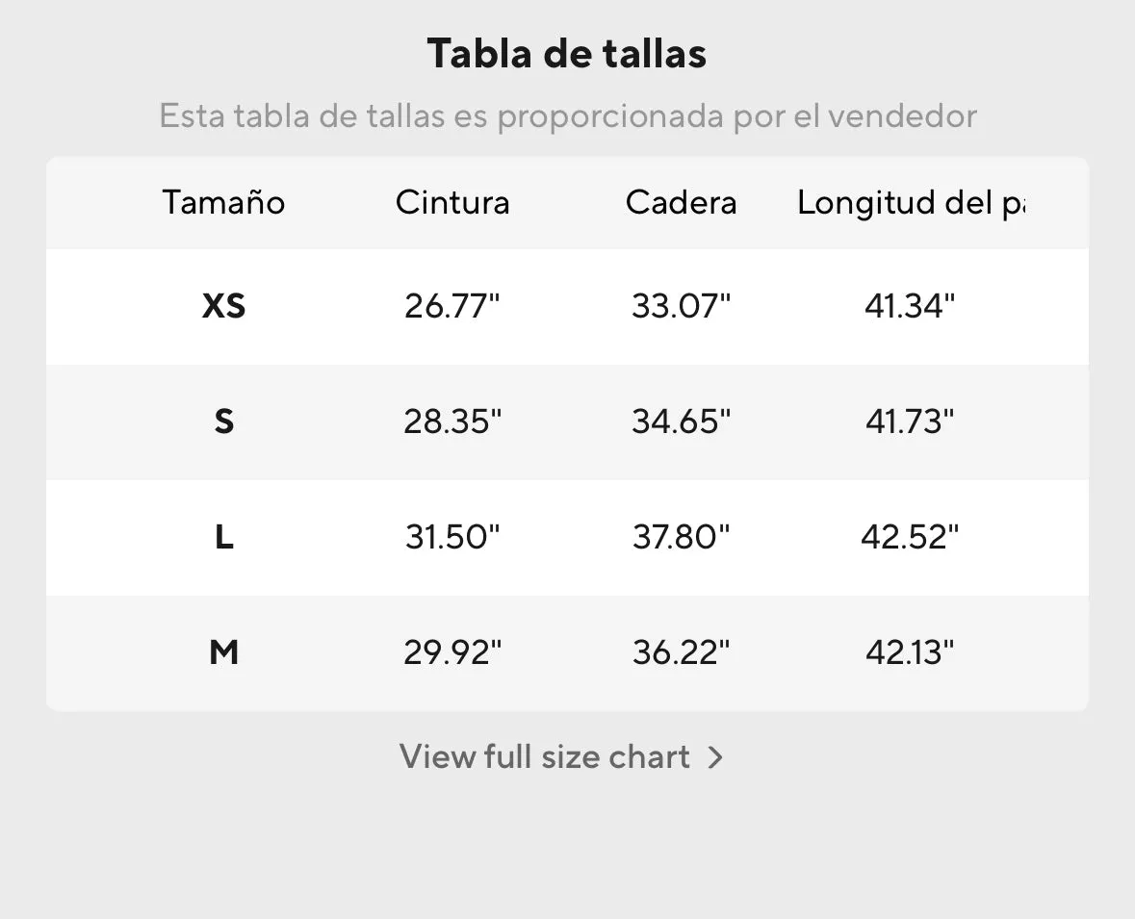
Task: Click the Tabla de tallas title
Action: pos(567,54)
